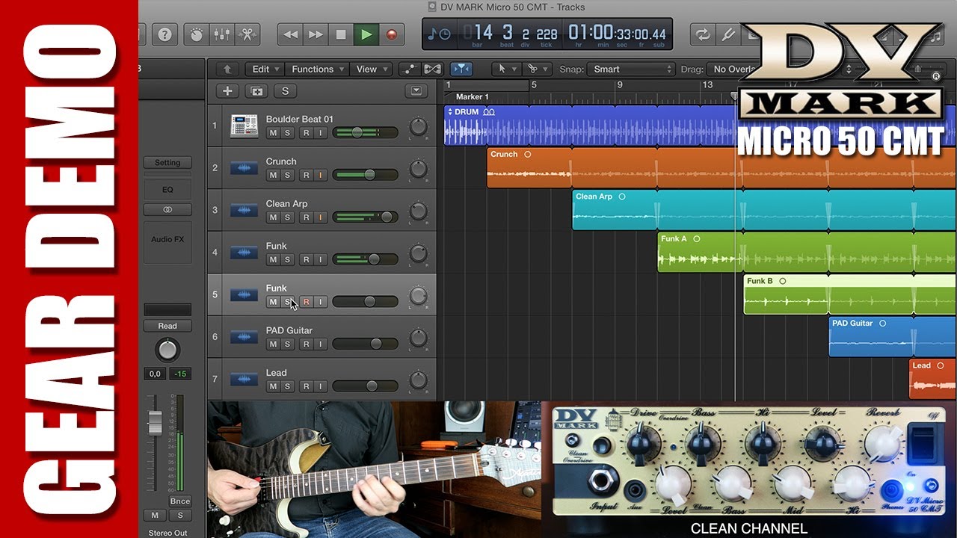Click the Audio FX slot
The height and width of the screenshot is (538, 957).
pos(167,241)
